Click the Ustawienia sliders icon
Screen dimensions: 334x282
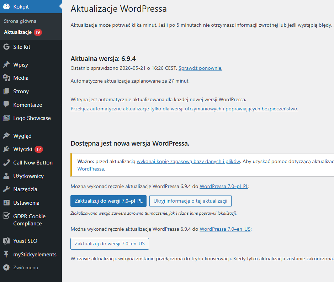coord(6,203)
